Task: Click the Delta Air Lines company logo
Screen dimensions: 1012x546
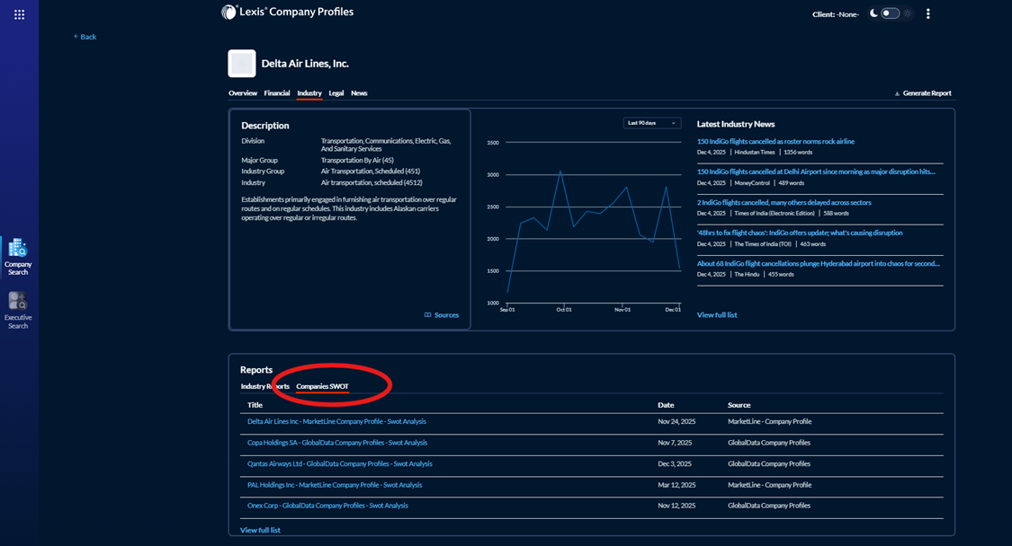Action: (x=241, y=64)
